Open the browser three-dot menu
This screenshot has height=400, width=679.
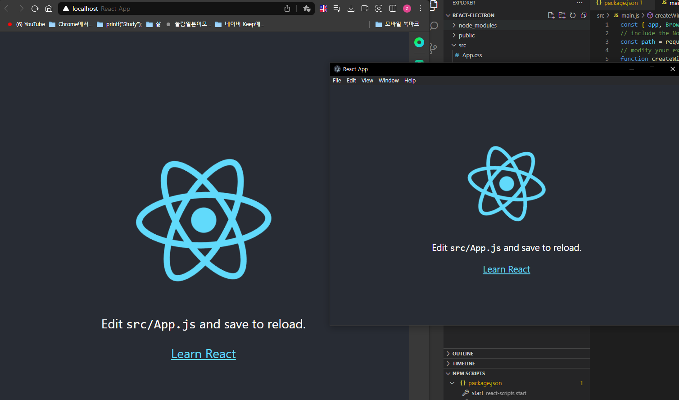[421, 9]
